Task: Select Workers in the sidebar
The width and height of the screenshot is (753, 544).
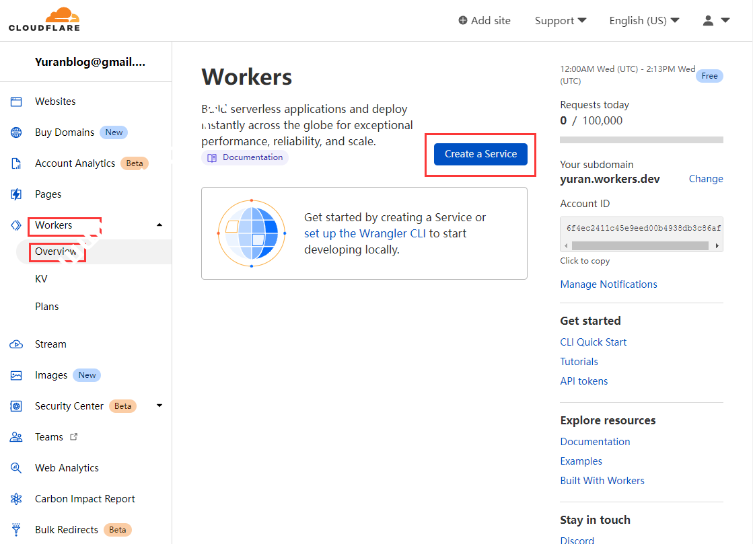Action: 53,225
